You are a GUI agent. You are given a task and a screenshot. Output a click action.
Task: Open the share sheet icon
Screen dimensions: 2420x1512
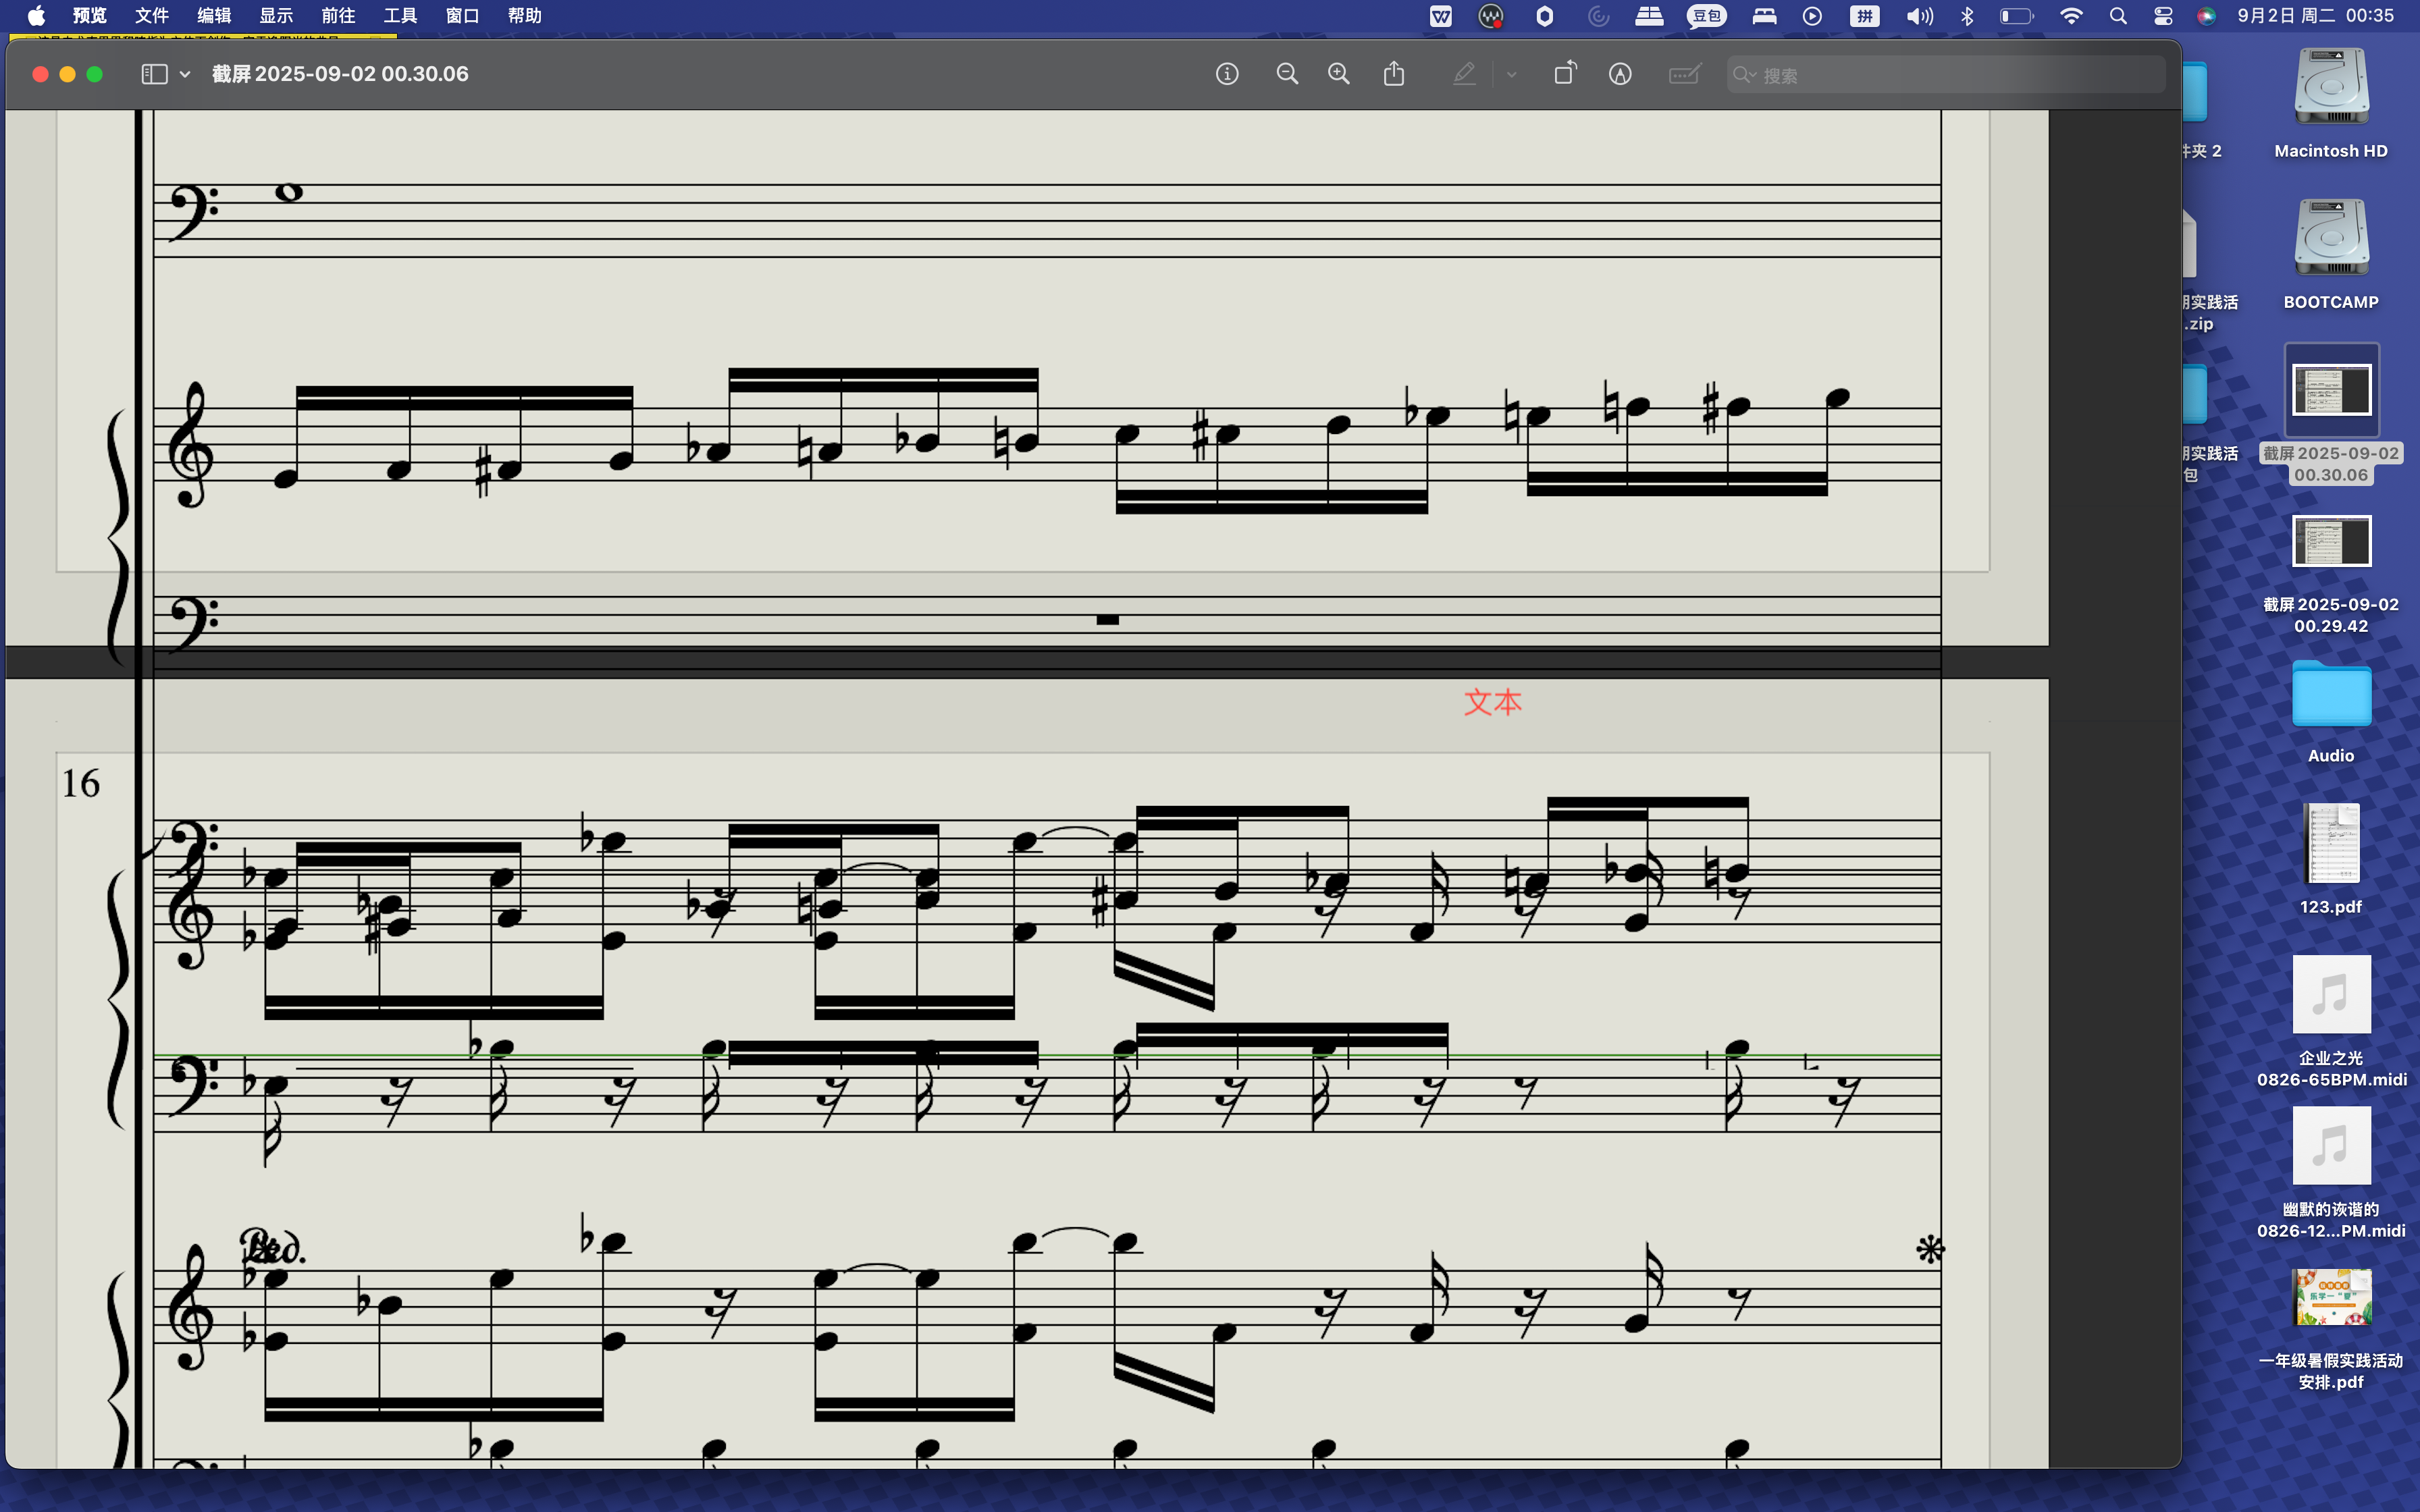(x=1394, y=74)
